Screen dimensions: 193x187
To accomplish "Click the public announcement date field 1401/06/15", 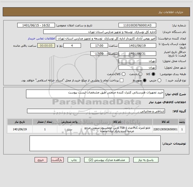I will point(36,25).
